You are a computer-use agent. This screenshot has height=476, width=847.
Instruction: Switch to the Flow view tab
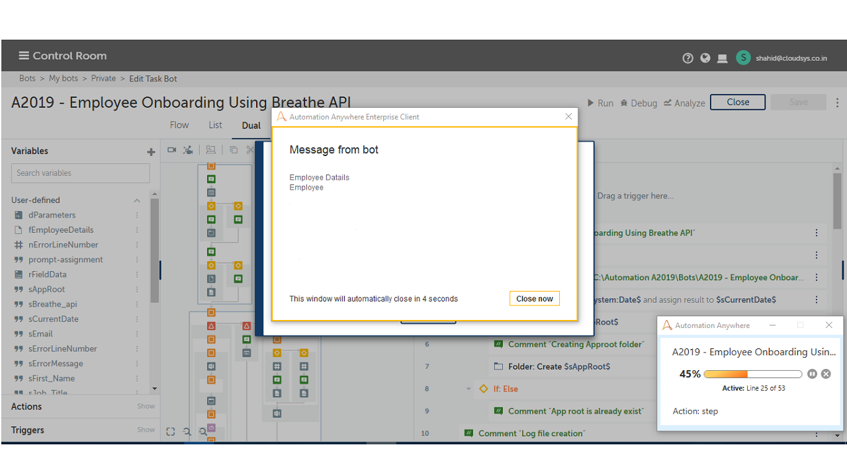click(x=179, y=125)
